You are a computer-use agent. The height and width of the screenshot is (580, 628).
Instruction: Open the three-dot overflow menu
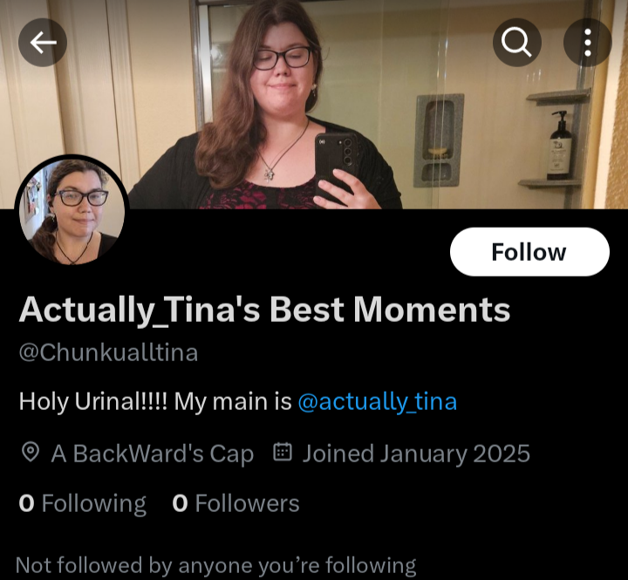[587, 43]
